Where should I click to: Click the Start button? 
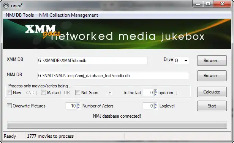(212, 106)
